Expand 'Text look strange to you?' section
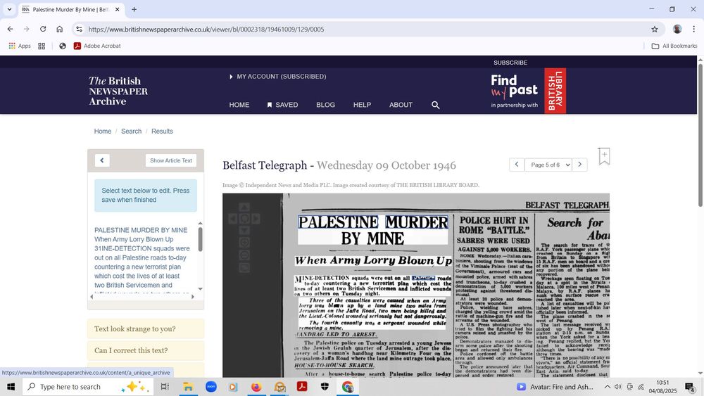 coord(146,328)
